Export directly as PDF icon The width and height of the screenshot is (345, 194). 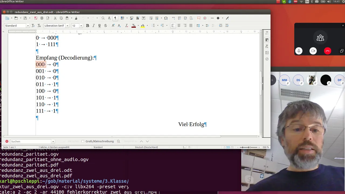tap(36, 18)
